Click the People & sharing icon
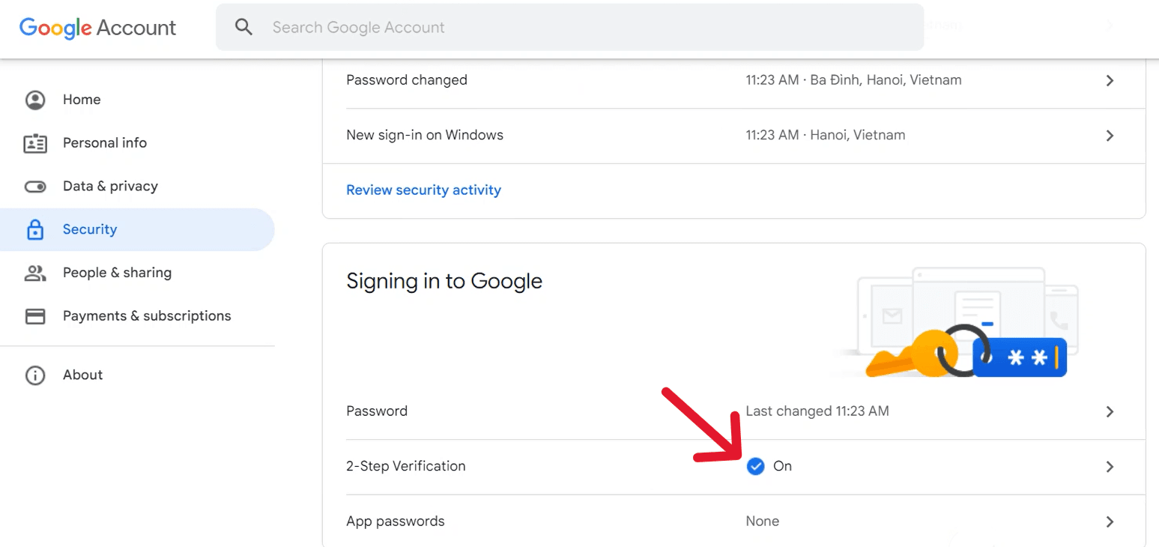The width and height of the screenshot is (1159, 547). pos(35,273)
